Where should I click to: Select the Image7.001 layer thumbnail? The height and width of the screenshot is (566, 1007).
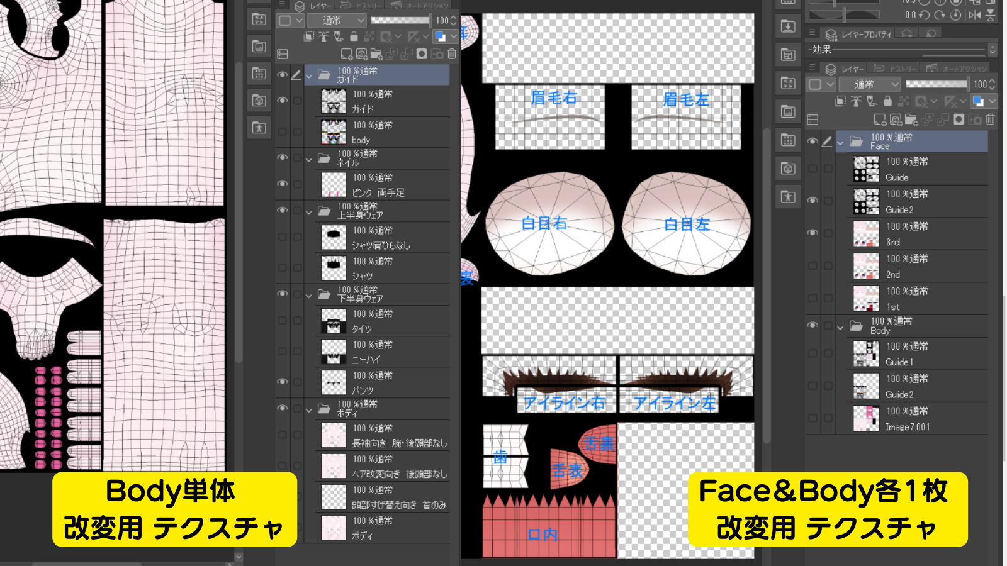point(867,419)
